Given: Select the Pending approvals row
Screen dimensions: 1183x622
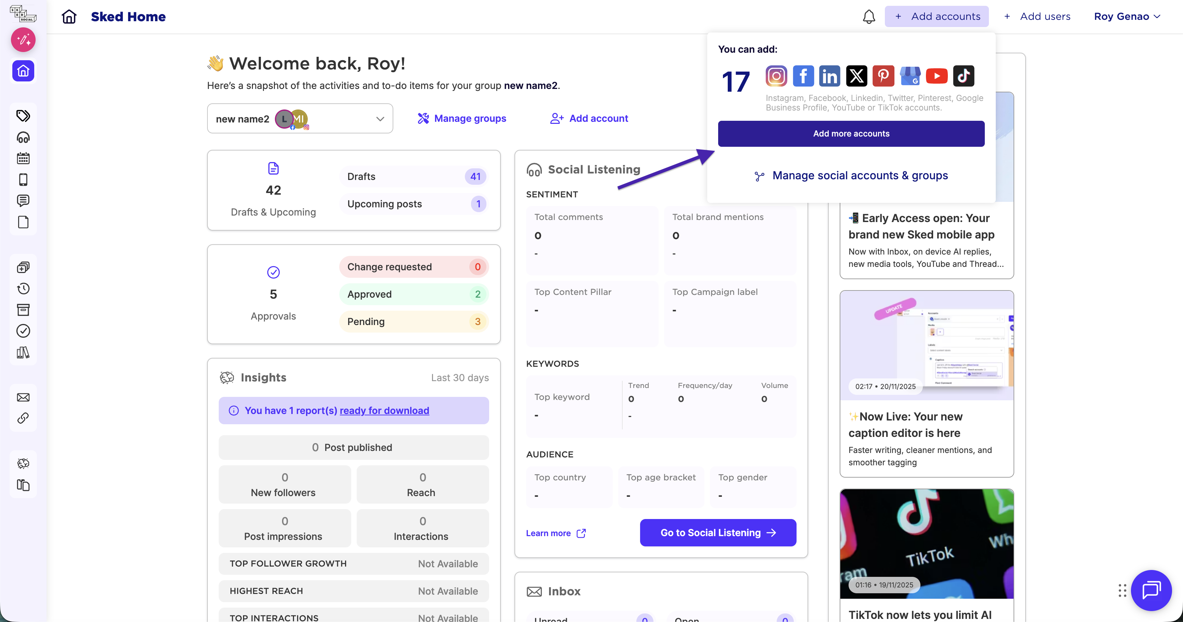Looking at the screenshot, I should [413, 322].
